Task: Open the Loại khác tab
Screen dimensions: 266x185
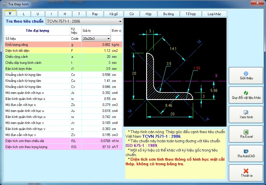Action: click(214, 14)
